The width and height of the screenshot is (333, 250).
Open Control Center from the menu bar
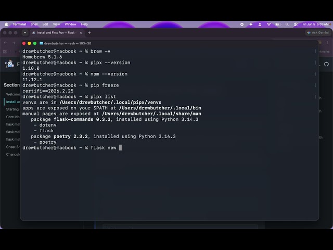tap(296, 24)
